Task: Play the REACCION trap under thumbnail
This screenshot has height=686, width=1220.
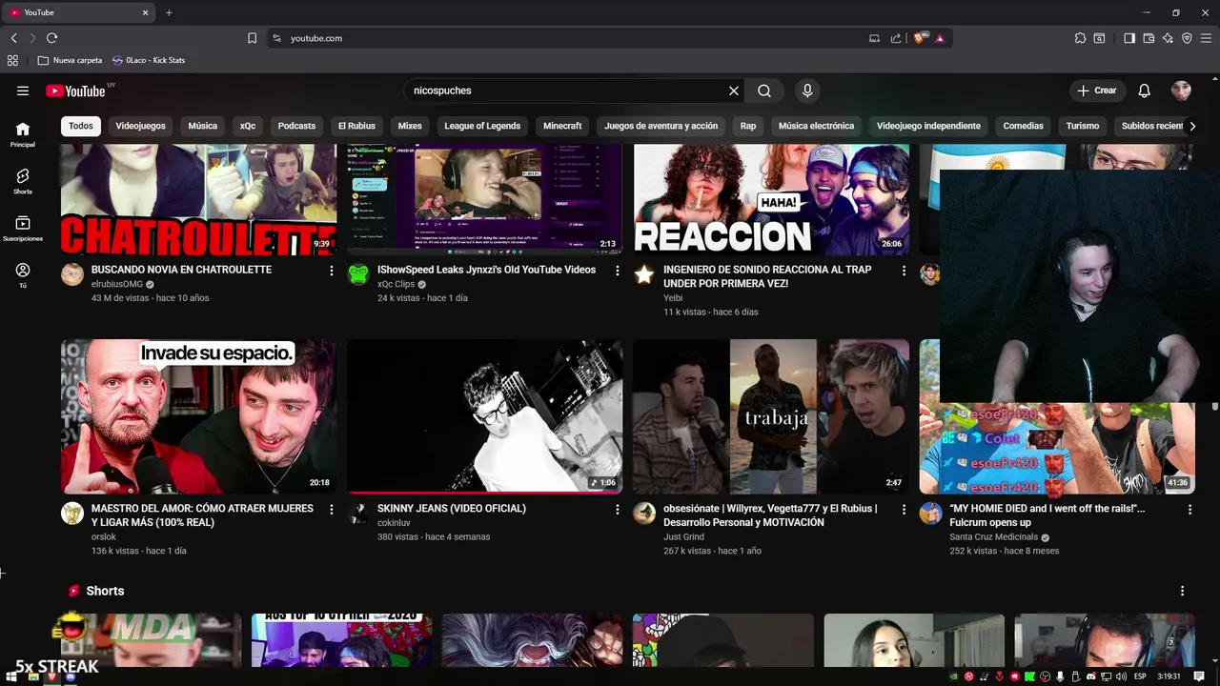Action: [x=771, y=199]
